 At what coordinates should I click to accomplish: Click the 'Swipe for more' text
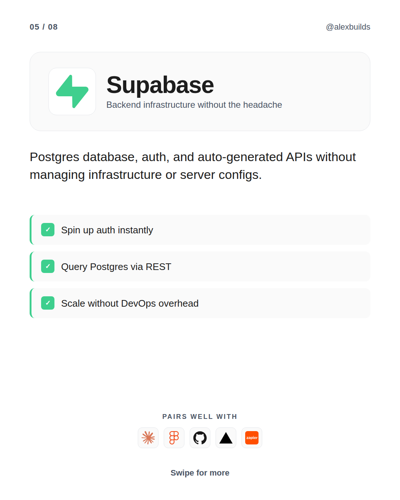[x=200, y=473]
